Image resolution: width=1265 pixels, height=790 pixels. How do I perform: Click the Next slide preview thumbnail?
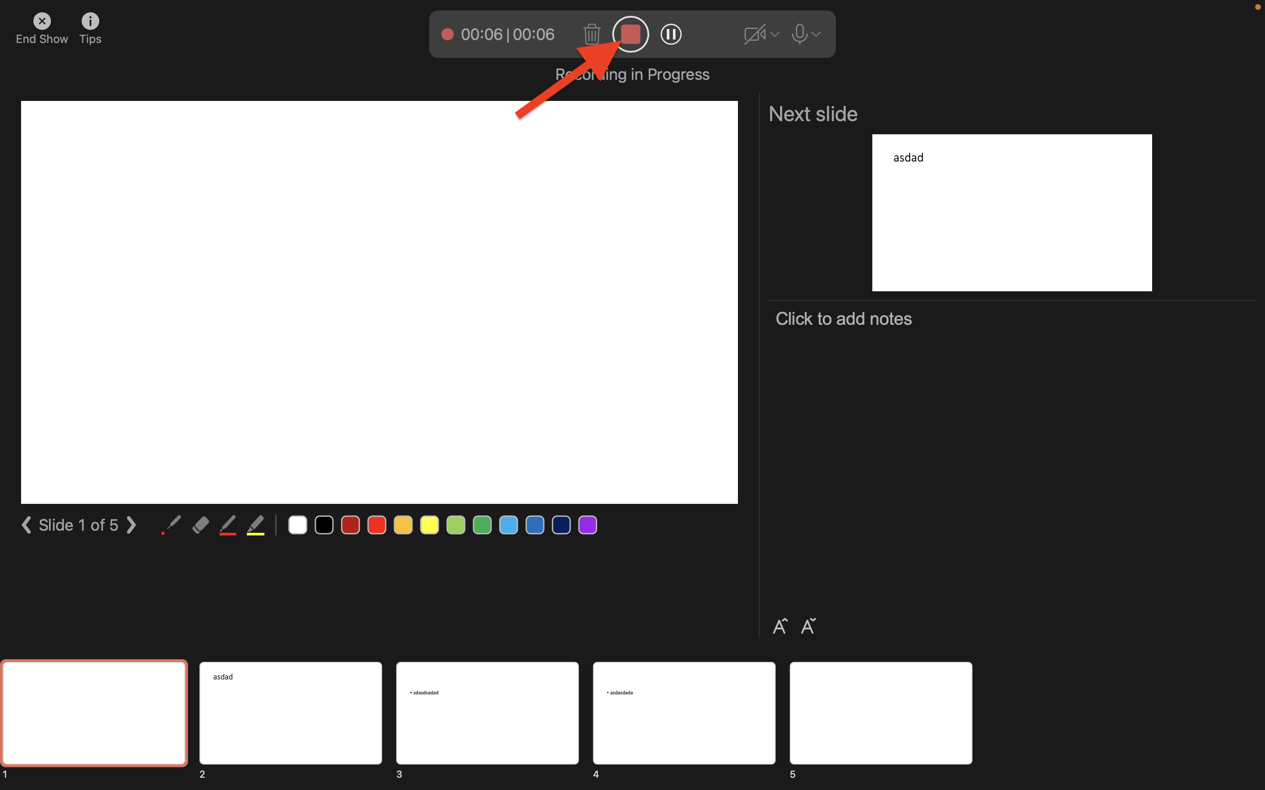tap(1012, 213)
